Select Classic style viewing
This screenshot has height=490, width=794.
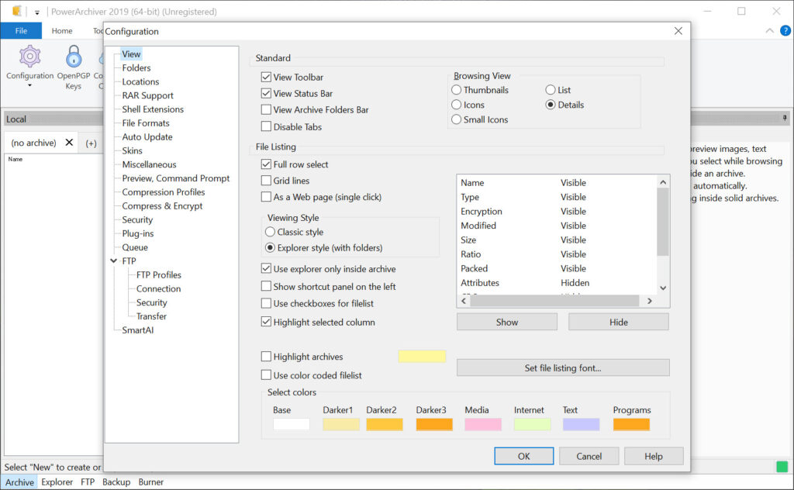click(x=270, y=232)
